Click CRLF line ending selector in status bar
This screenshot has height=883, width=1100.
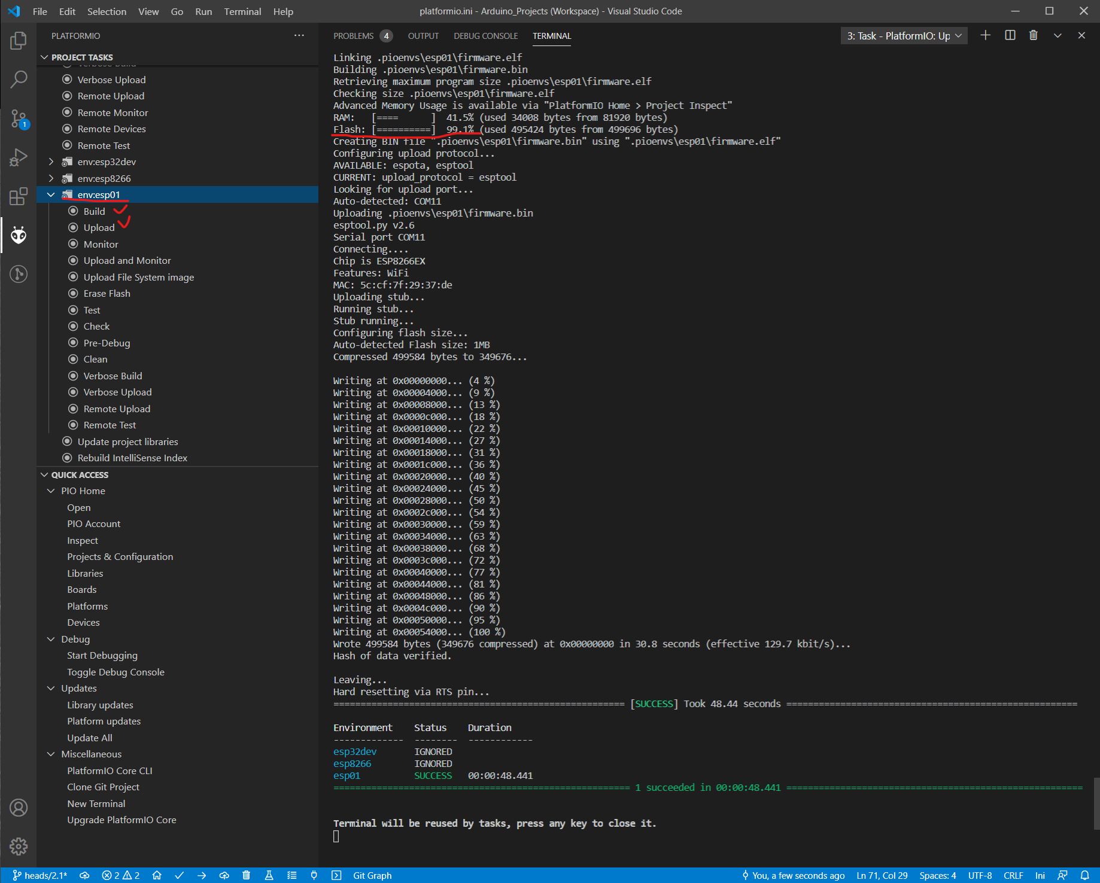[1013, 875]
